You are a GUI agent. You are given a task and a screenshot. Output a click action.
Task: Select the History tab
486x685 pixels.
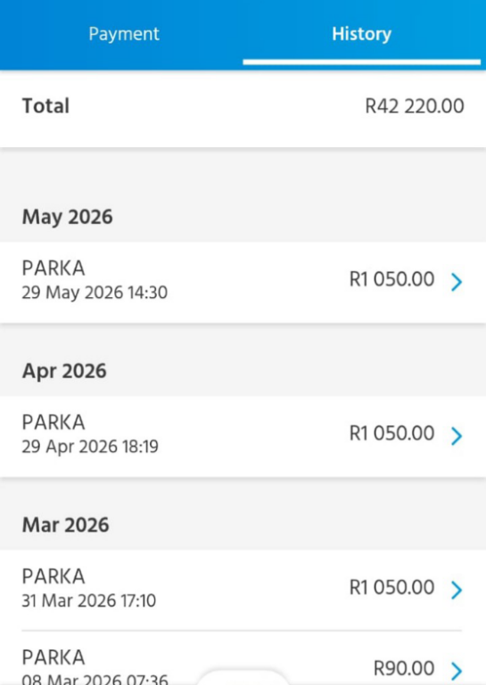(361, 34)
